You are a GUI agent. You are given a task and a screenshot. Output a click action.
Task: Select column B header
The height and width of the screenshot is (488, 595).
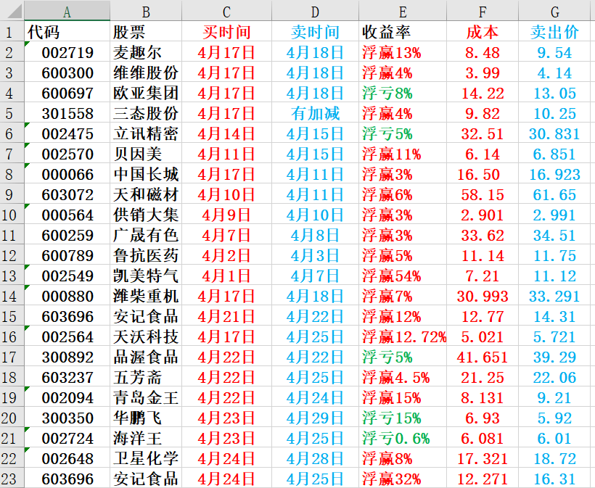point(146,10)
